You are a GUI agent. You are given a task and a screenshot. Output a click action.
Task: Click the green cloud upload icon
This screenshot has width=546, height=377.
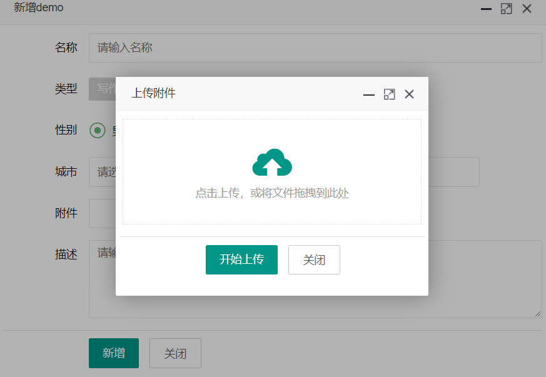coord(272,163)
